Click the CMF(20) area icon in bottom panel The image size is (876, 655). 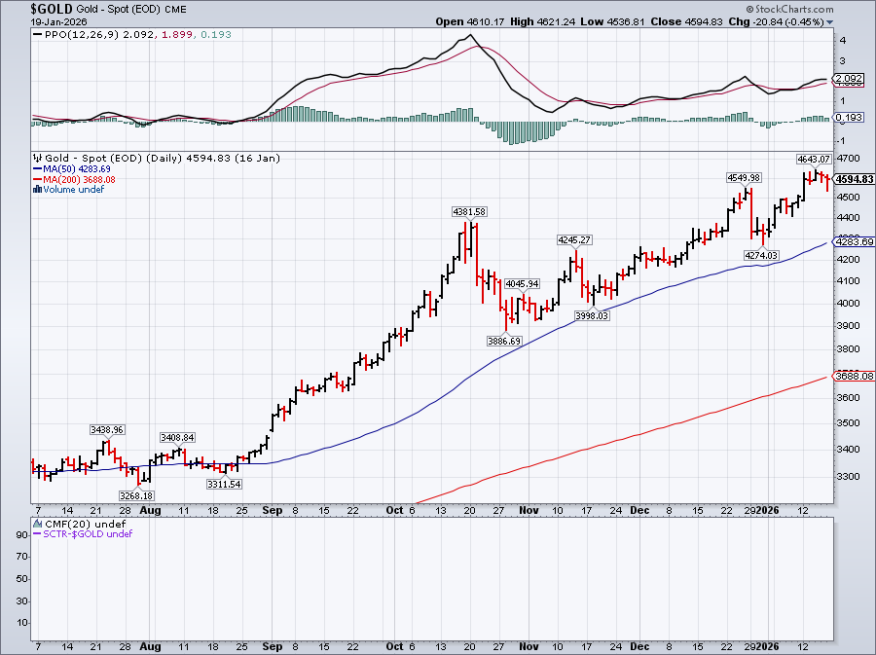(x=36, y=524)
